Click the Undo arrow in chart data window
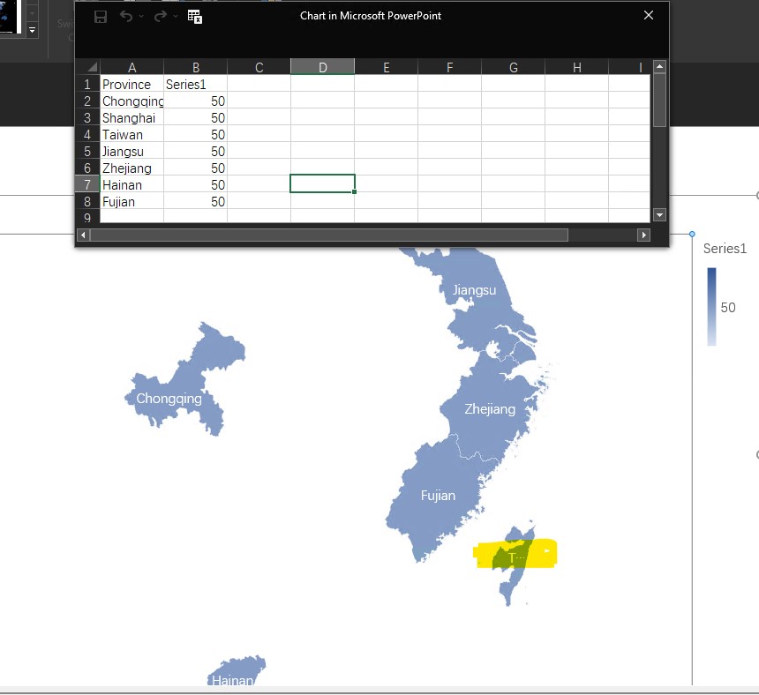 pyautogui.click(x=126, y=17)
